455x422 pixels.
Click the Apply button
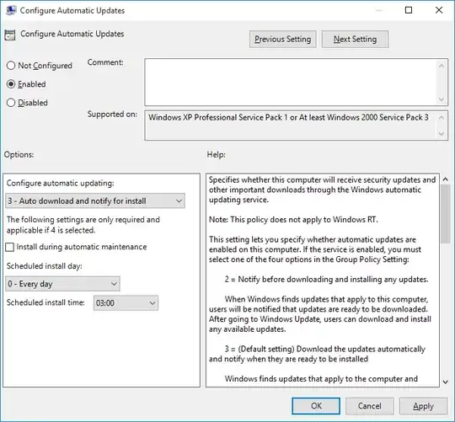pos(423,406)
